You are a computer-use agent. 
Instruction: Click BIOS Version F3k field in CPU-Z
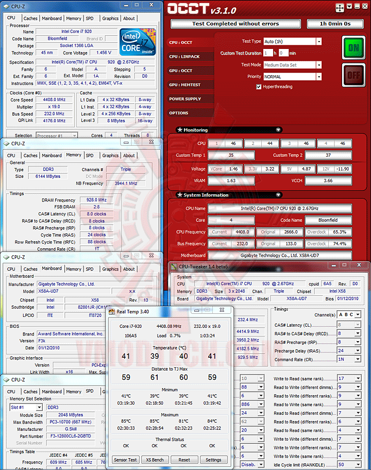[x=71, y=341]
